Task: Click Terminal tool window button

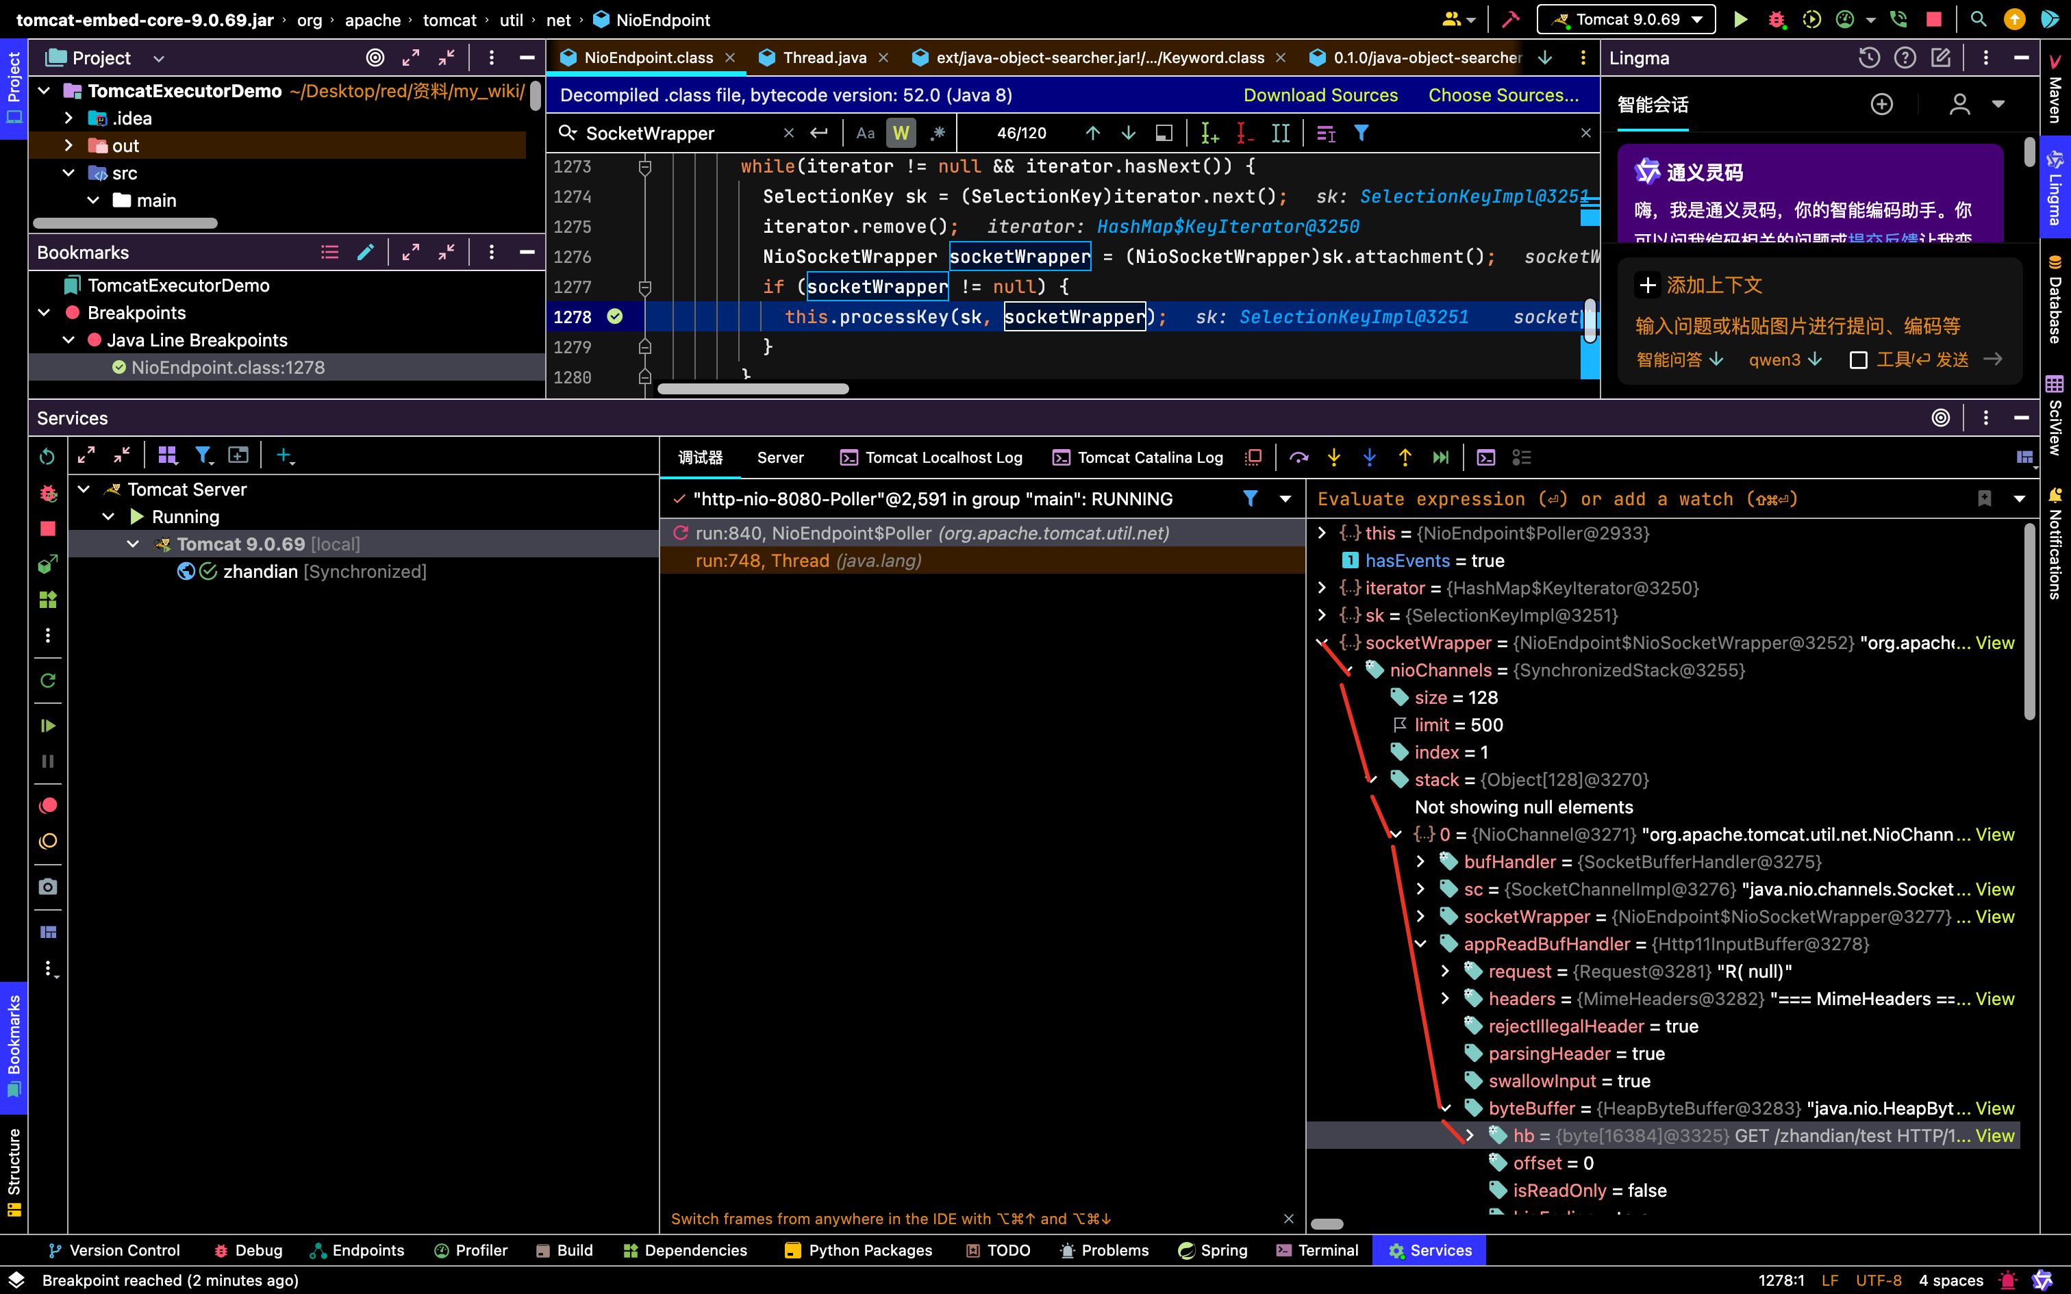Action: [1316, 1250]
